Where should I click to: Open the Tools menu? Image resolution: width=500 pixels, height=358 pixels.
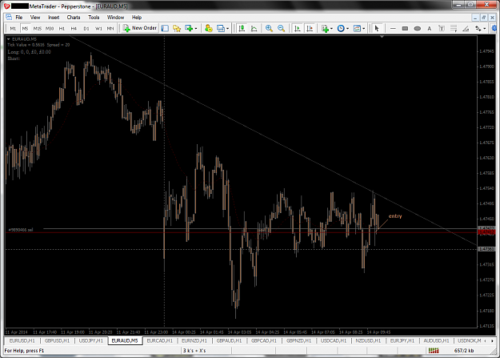[94, 18]
